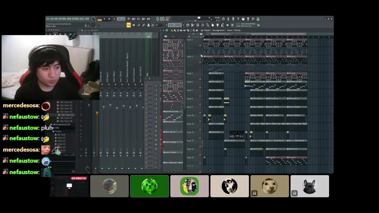The width and height of the screenshot is (379, 213).
Task: Open the Channel rack from the toolbar
Action: (198, 25)
